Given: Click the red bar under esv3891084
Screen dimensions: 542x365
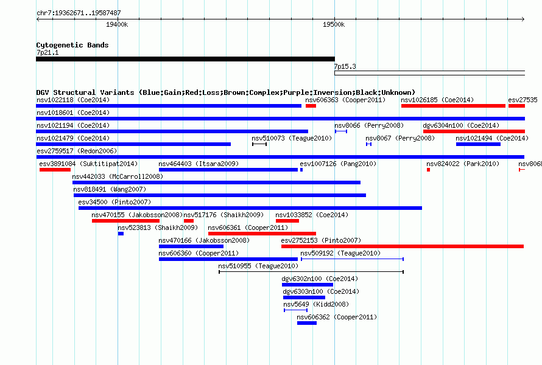Looking at the screenshot, I should tap(55, 170).
